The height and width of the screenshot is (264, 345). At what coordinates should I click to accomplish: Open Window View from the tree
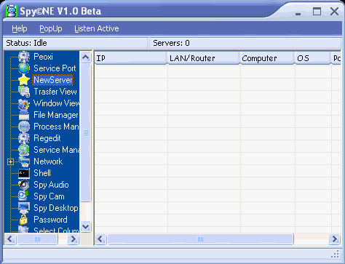[x=56, y=103]
